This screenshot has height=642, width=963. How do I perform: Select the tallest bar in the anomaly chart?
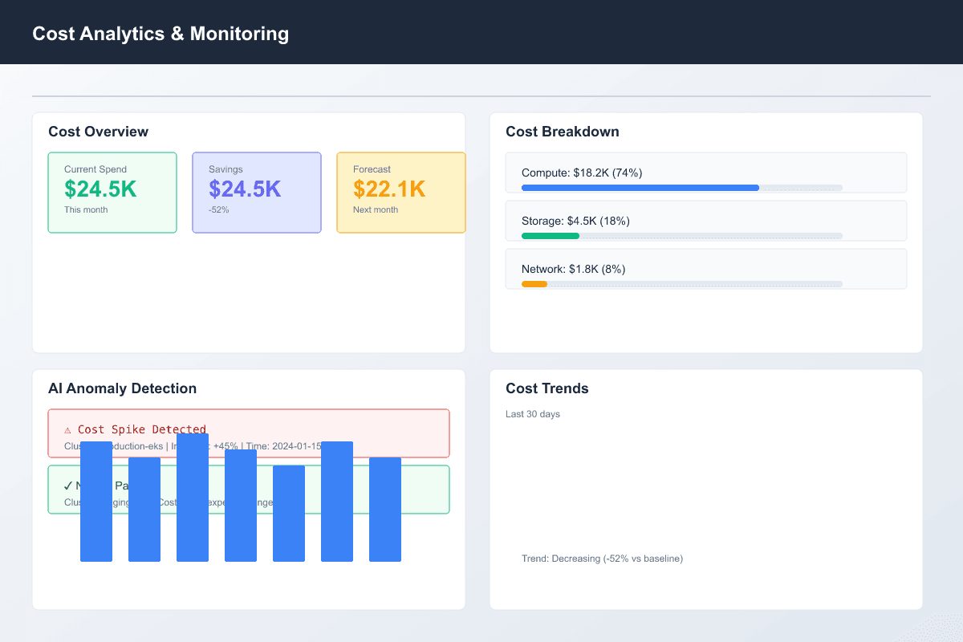193,498
